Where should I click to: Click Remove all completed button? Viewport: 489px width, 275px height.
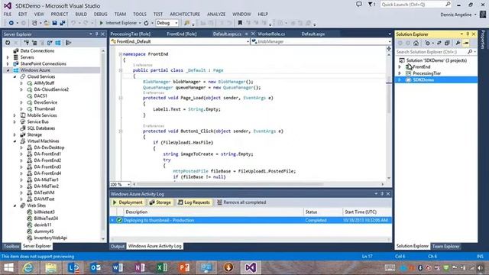pos(241,202)
